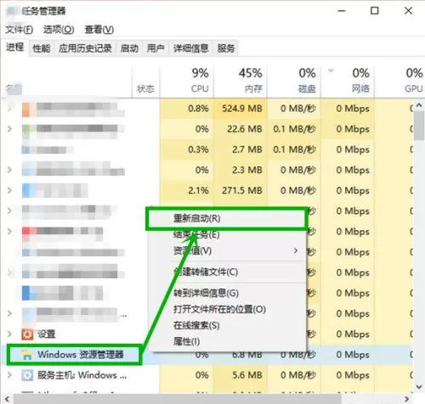Image resolution: width=425 pixels, height=404 pixels.
Task: Open the 文件(F) menu
Action: pyautogui.click(x=19, y=30)
